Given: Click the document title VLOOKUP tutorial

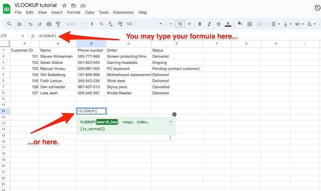Looking at the screenshot, I should [x=35, y=5].
